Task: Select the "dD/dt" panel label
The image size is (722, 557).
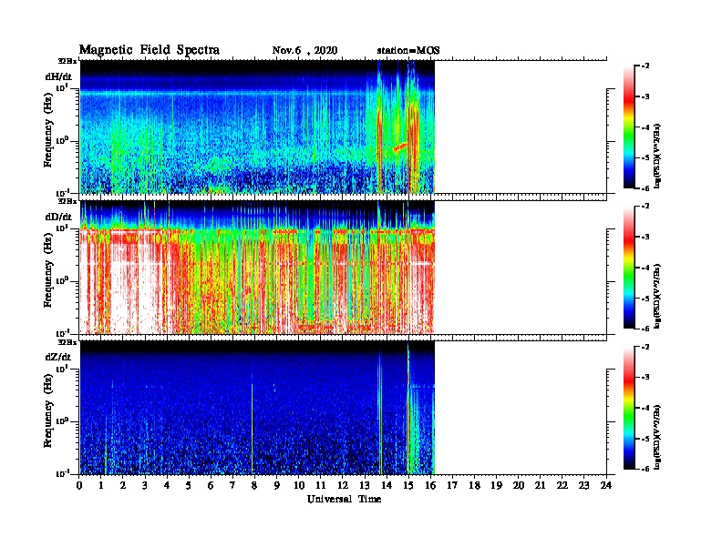Action: (58, 217)
